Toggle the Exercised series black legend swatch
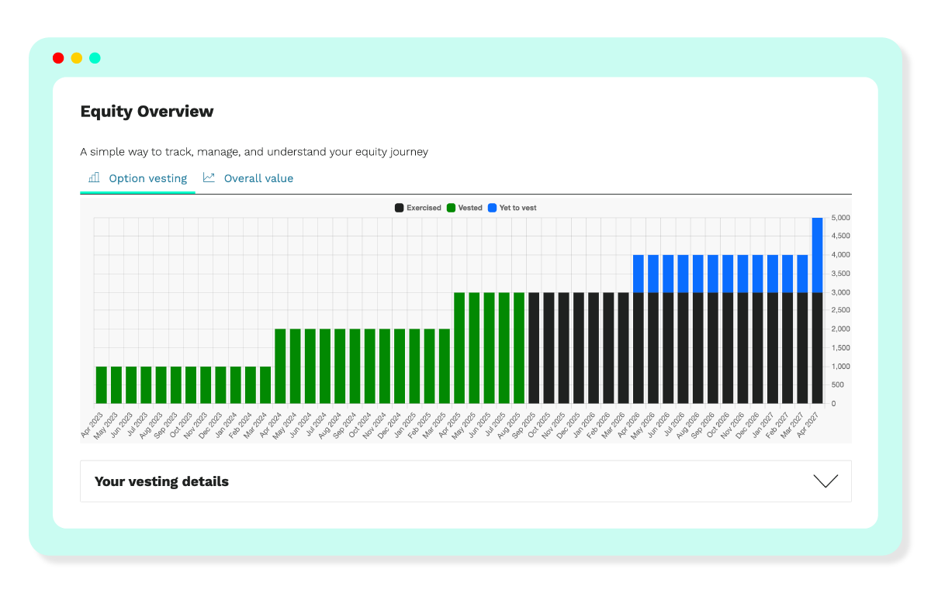This screenshot has width=931, height=593. pos(399,208)
